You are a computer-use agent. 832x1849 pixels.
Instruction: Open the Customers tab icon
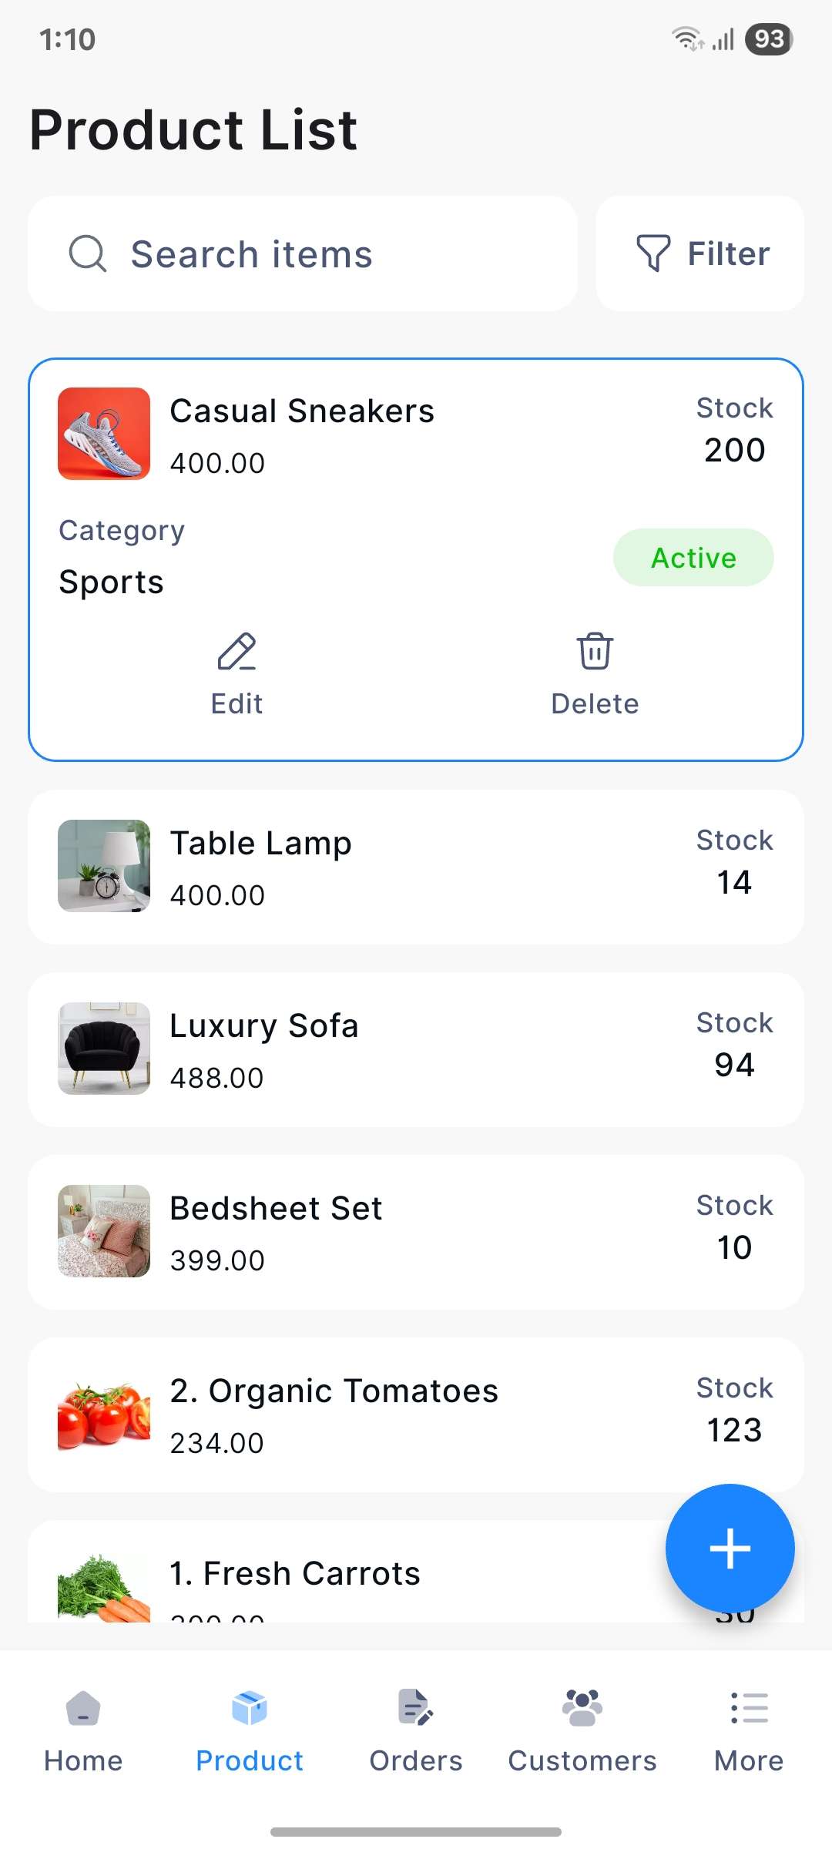coord(582,1708)
